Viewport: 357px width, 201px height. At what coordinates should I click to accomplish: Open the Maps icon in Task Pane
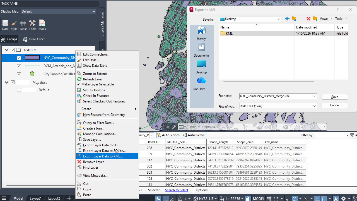click(42, 25)
